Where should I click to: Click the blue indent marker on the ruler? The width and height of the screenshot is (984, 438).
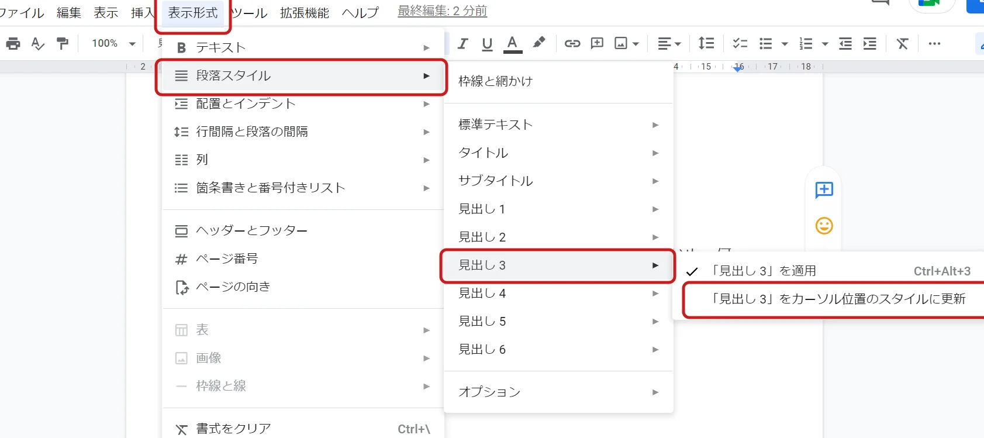point(738,68)
